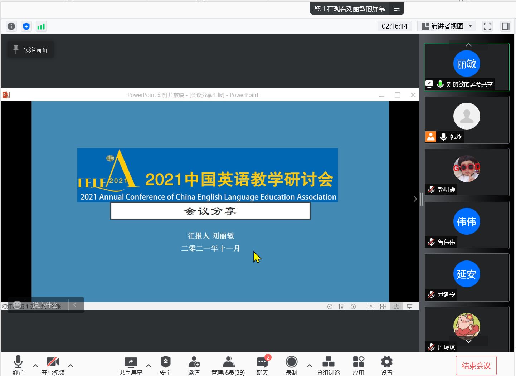The width and height of the screenshot is (516, 376).
Task: Select 郭明静's participant thumbnail
Action: [x=467, y=172]
